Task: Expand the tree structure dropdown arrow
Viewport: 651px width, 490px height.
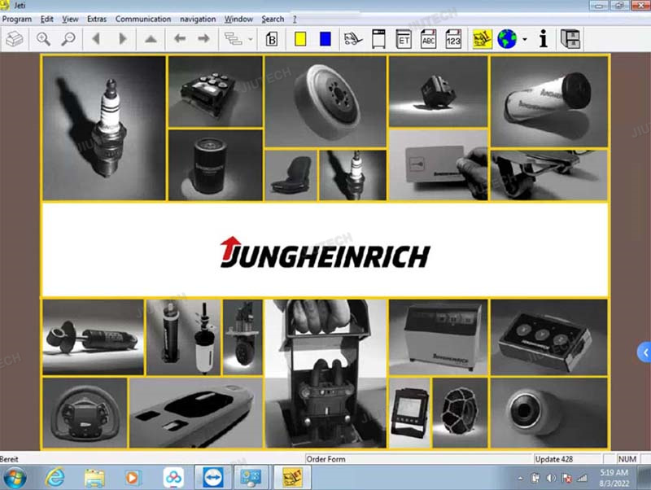Action: coord(250,39)
